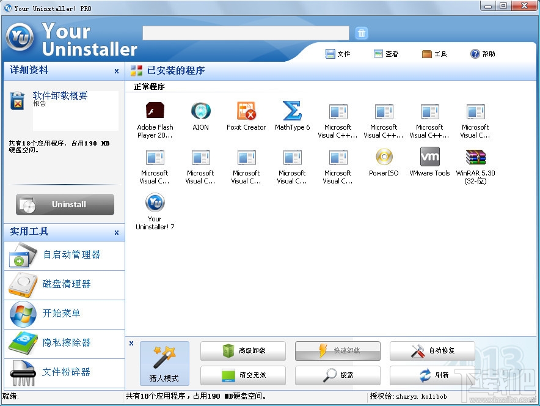Click 授权给: sharyn kolibob in status bar
Screen dimensions: 540x406
click(x=408, y=396)
